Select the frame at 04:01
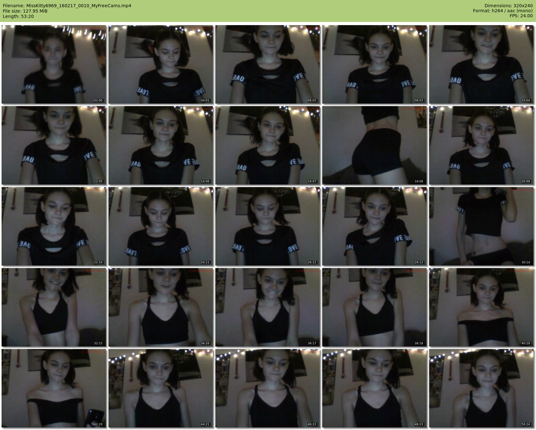Screen dimensions: 536x430 (x=161, y=64)
